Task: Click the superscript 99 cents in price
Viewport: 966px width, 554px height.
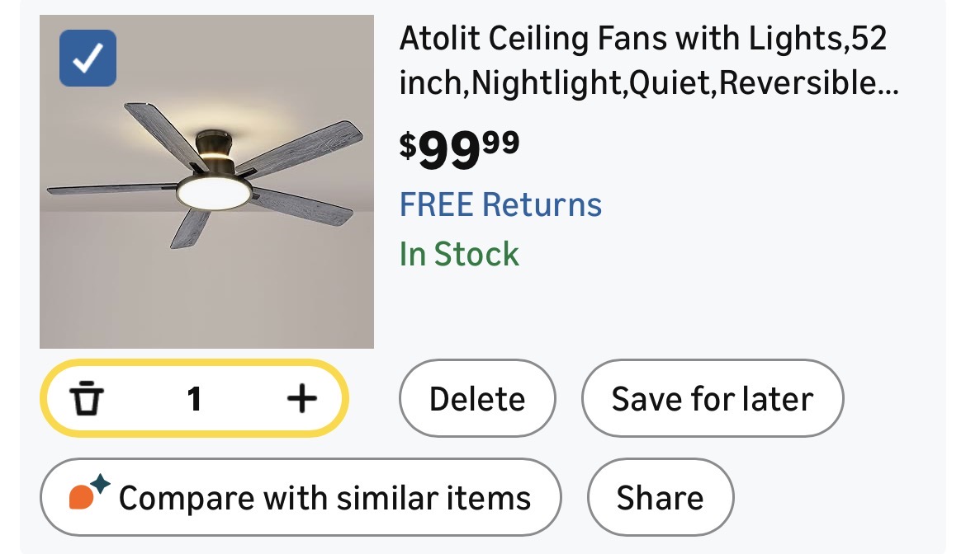Action: 501,143
